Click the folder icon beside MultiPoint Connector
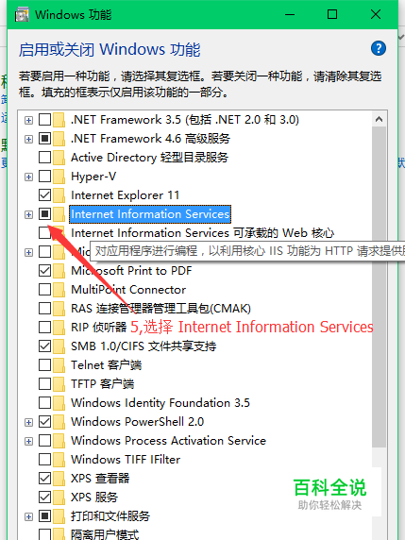 pyautogui.click(x=59, y=290)
